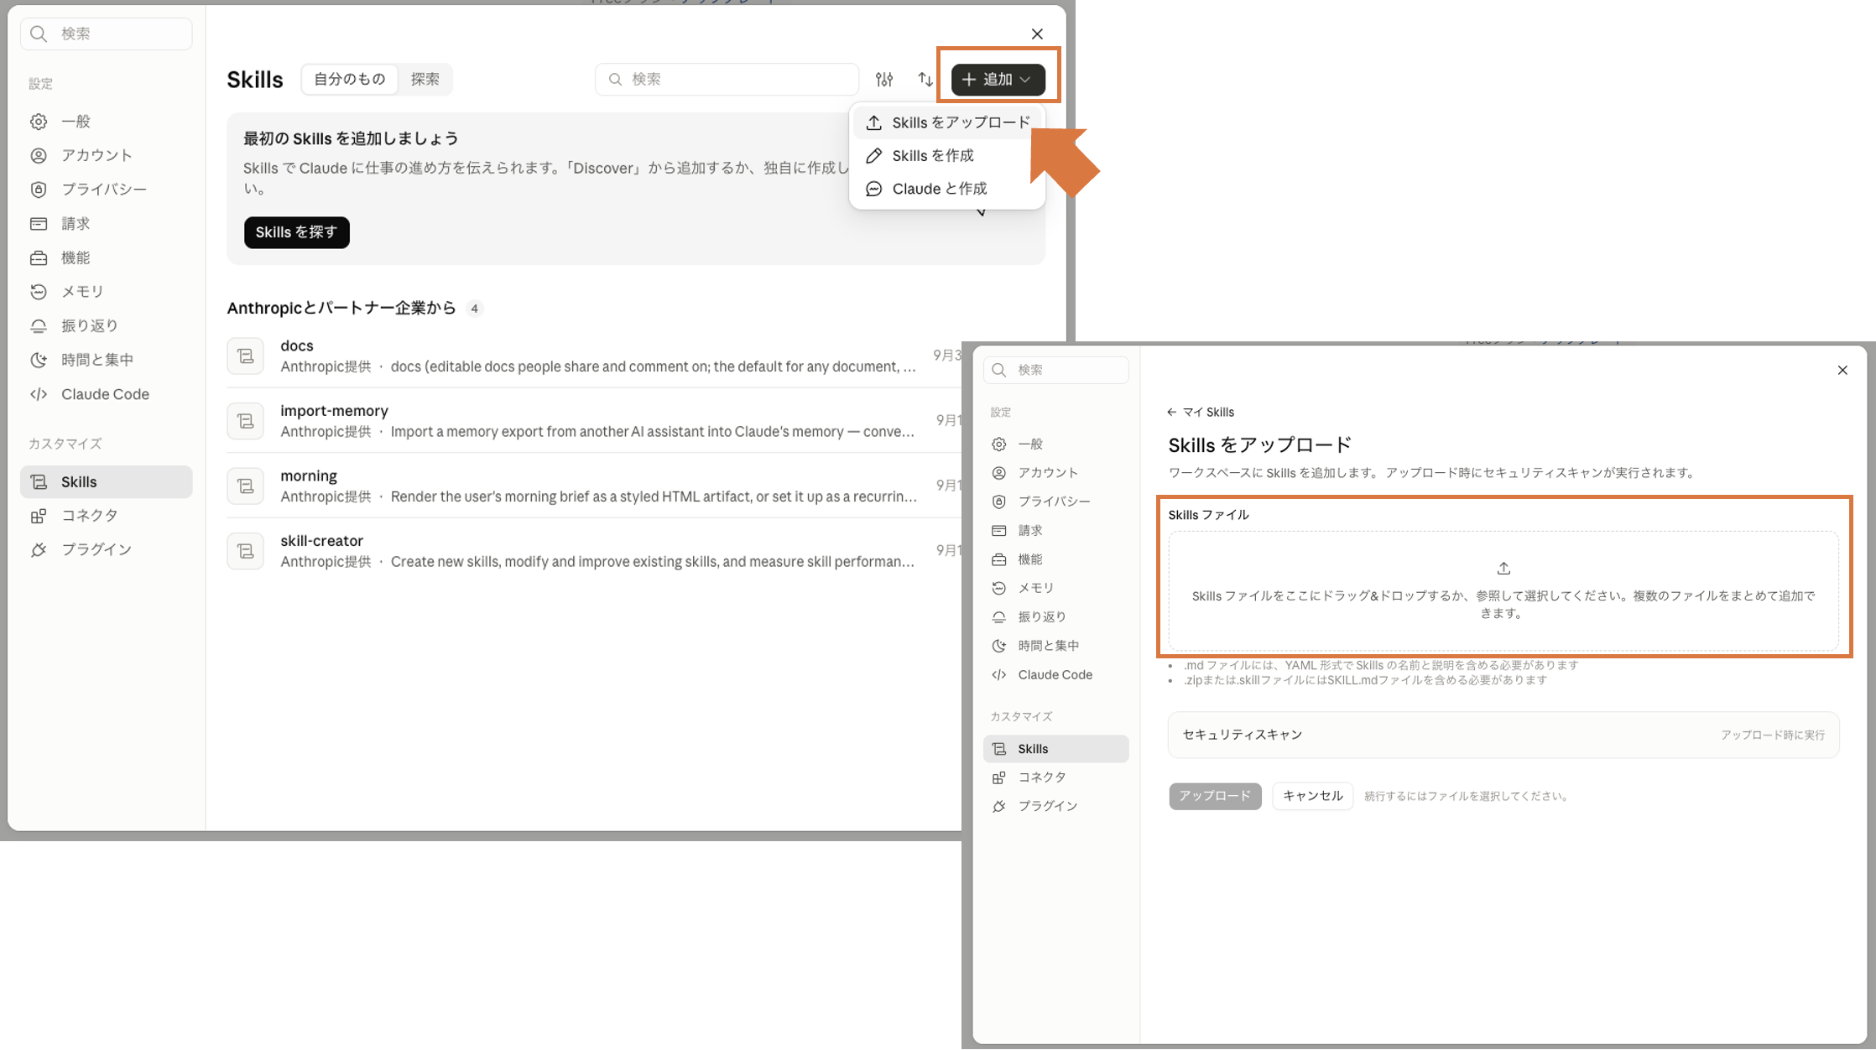Screen dimensions: 1876x1050
Task: Open the docs skill row
Action: 594,356
